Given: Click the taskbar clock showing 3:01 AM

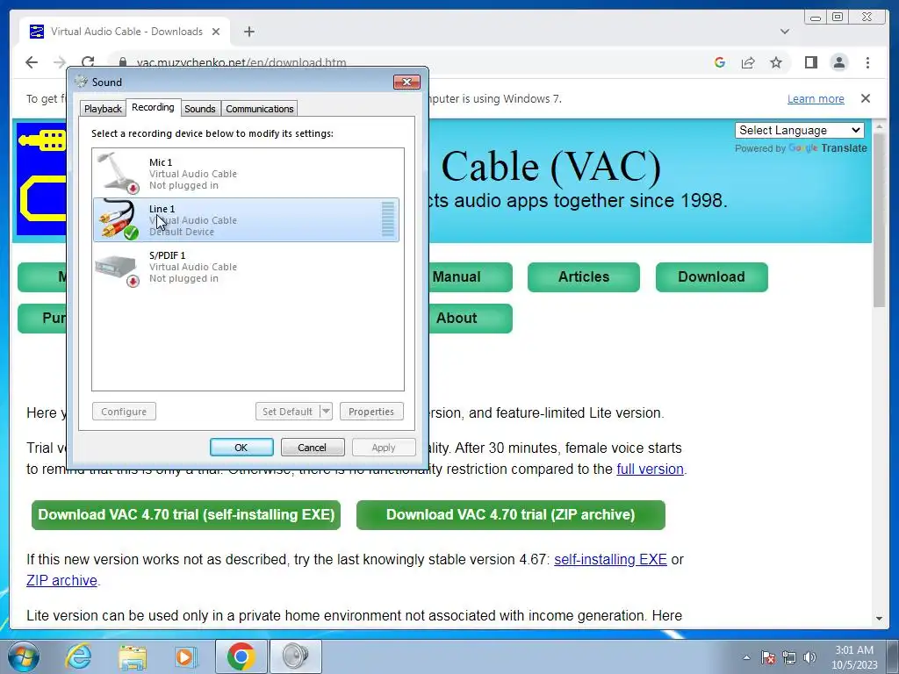Looking at the screenshot, I should [x=854, y=657].
